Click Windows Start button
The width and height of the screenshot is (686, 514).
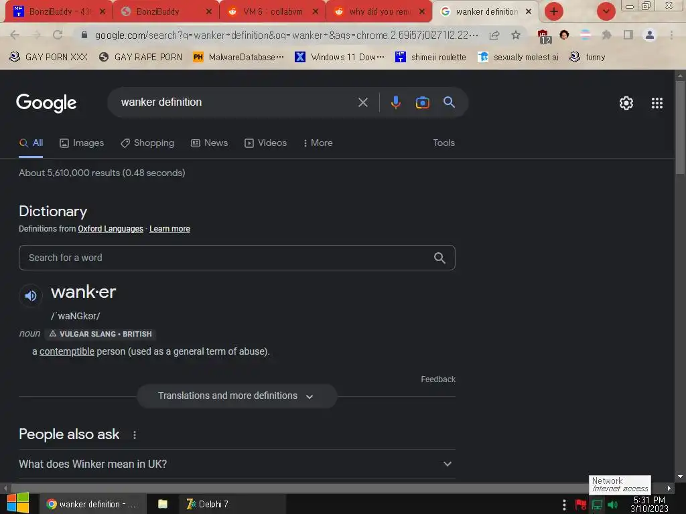coord(18,503)
